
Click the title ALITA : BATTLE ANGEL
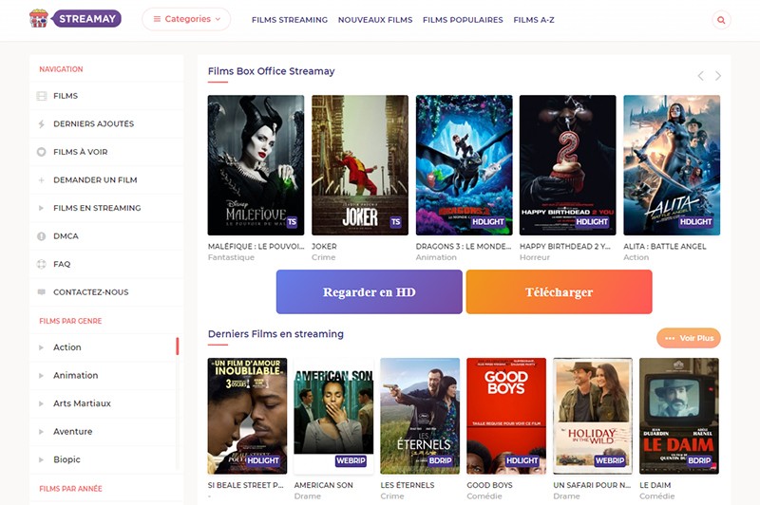click(664, 247)
